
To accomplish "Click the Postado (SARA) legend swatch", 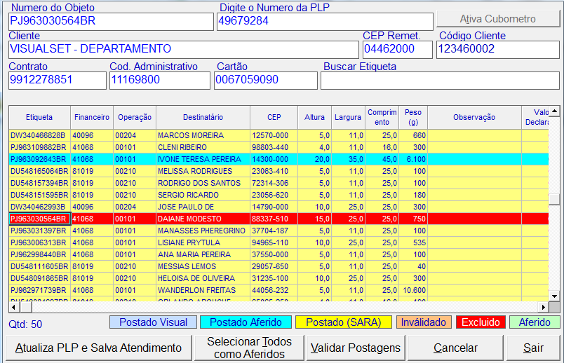I will (344, 322).
